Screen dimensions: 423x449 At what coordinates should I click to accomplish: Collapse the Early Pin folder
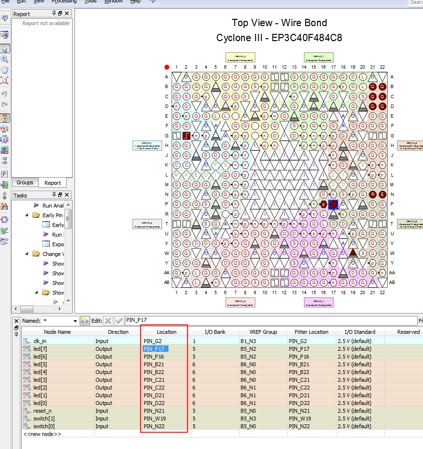27,215
